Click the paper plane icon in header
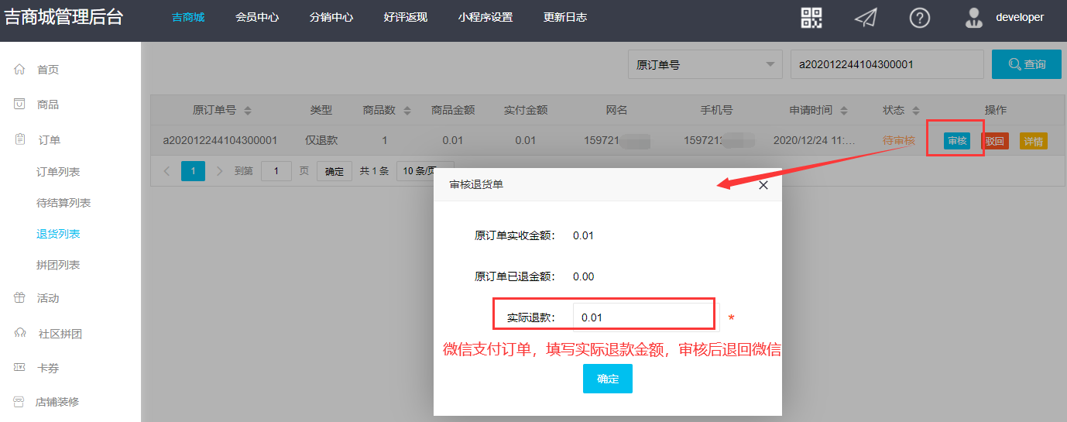The image size is (1067, 422). click(865, 18)
